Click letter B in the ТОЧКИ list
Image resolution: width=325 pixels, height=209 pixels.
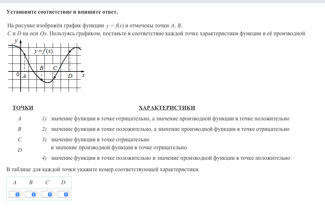19,129
